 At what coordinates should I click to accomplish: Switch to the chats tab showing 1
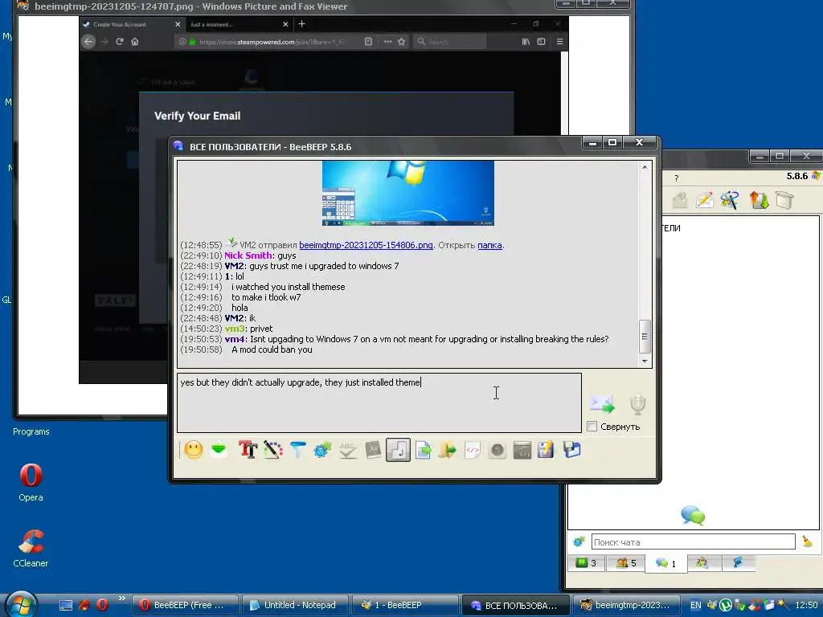tap(665, 563)
